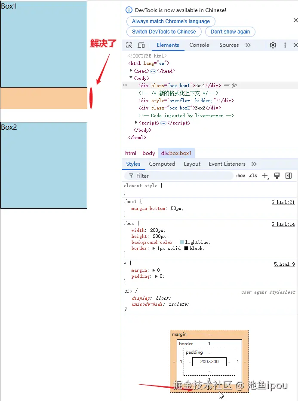Open DevTools settings gear
Image resolution: width=298 pixels, height=401 pixels.
coord(273,45)
